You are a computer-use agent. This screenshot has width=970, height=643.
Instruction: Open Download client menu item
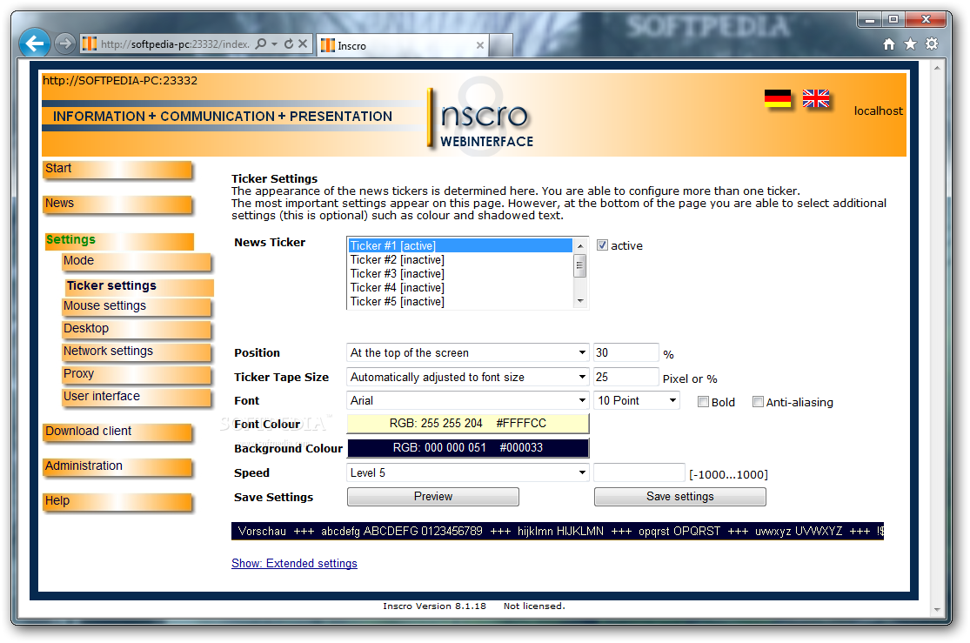[117, 432]
